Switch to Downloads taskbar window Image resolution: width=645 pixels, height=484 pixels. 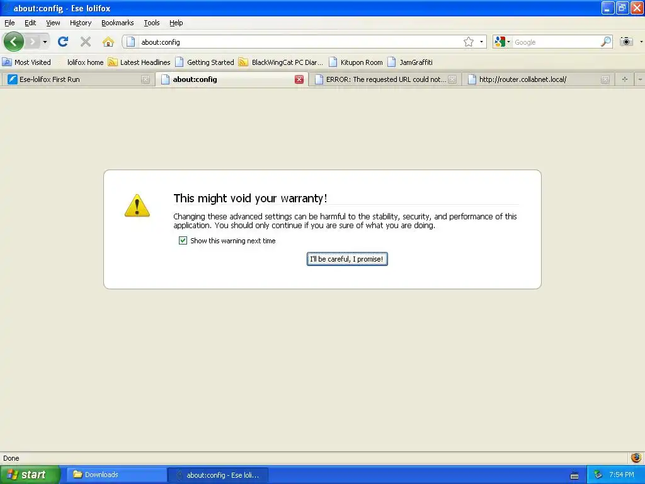click(x=115, y=475)
